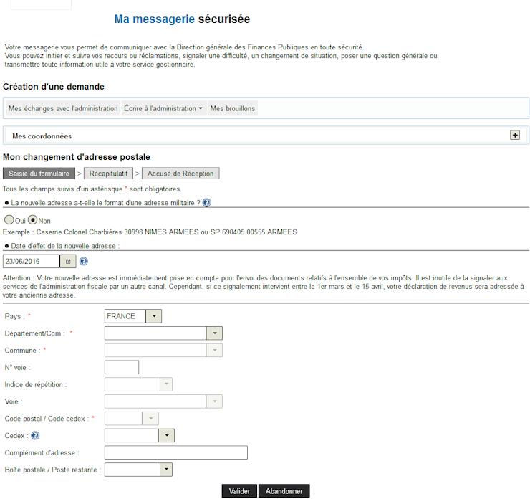This screenshot has width=530, height=499.
Task: Select the Oui radio button
Action: point(9,220)
